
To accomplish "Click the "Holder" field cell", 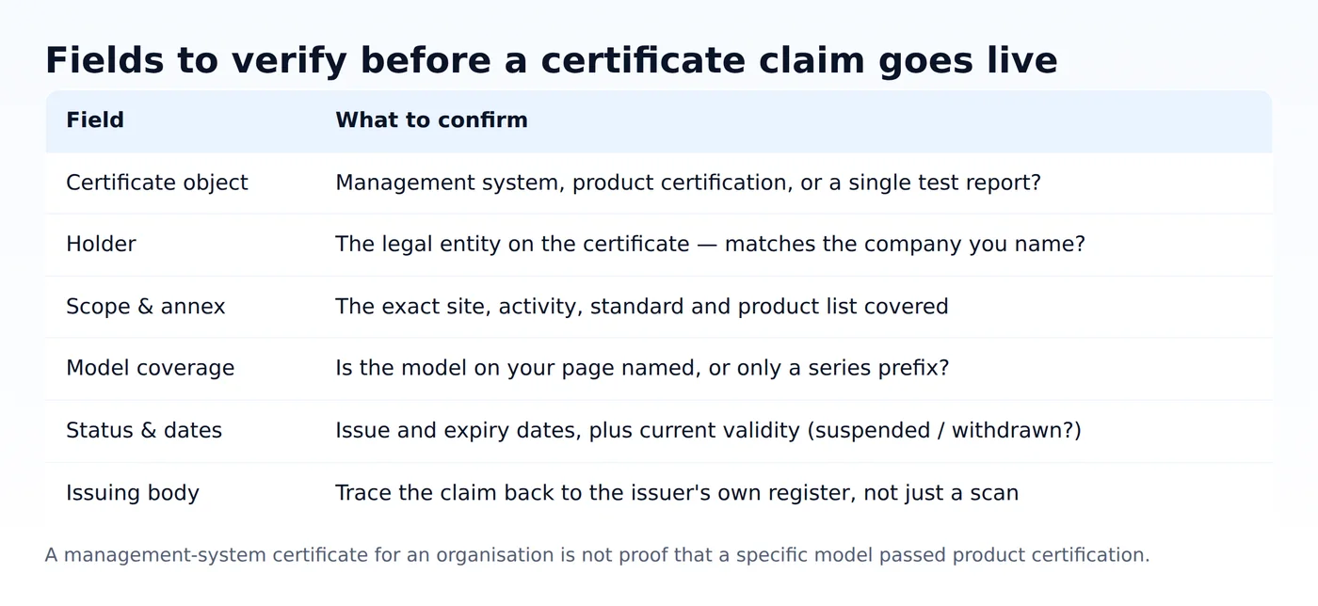I will pyautogui.click(x=101, y=245).
